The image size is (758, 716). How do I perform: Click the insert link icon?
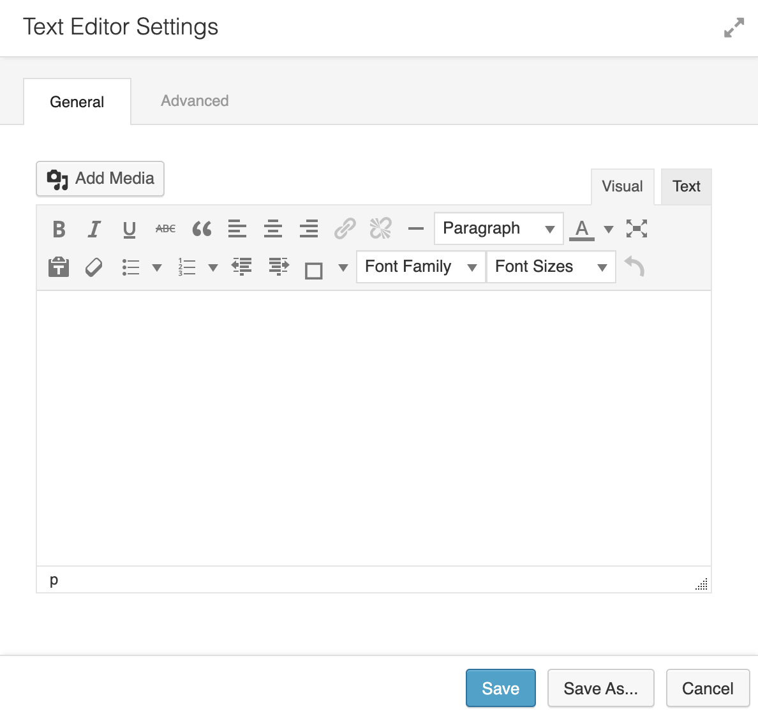(345, 228)
